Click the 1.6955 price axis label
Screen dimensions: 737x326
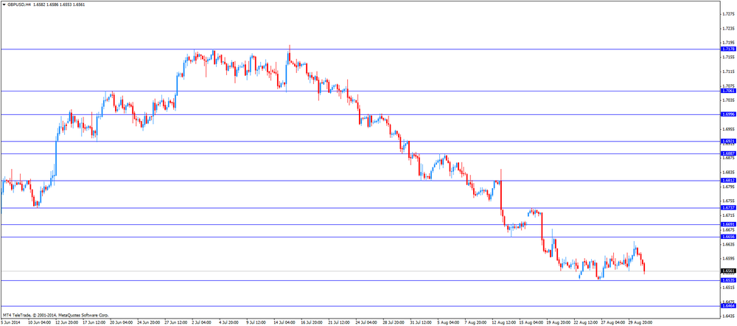727,129
